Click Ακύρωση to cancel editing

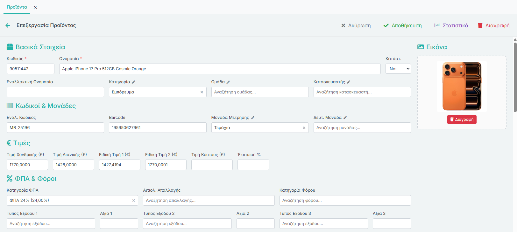[x=356, y=25]
